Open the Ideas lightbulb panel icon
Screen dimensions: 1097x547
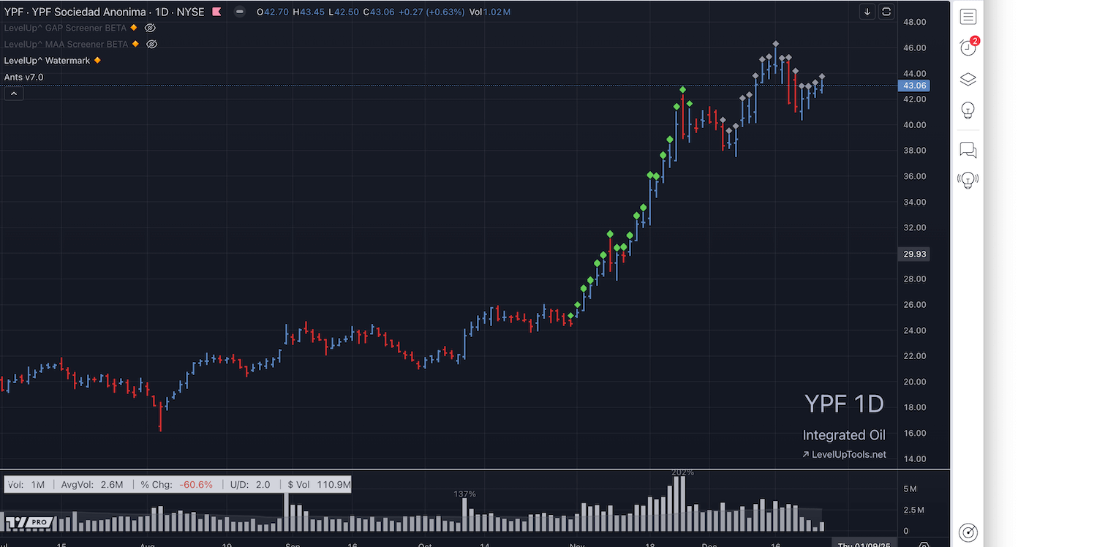pyautogui.click(x=968, y=110)
